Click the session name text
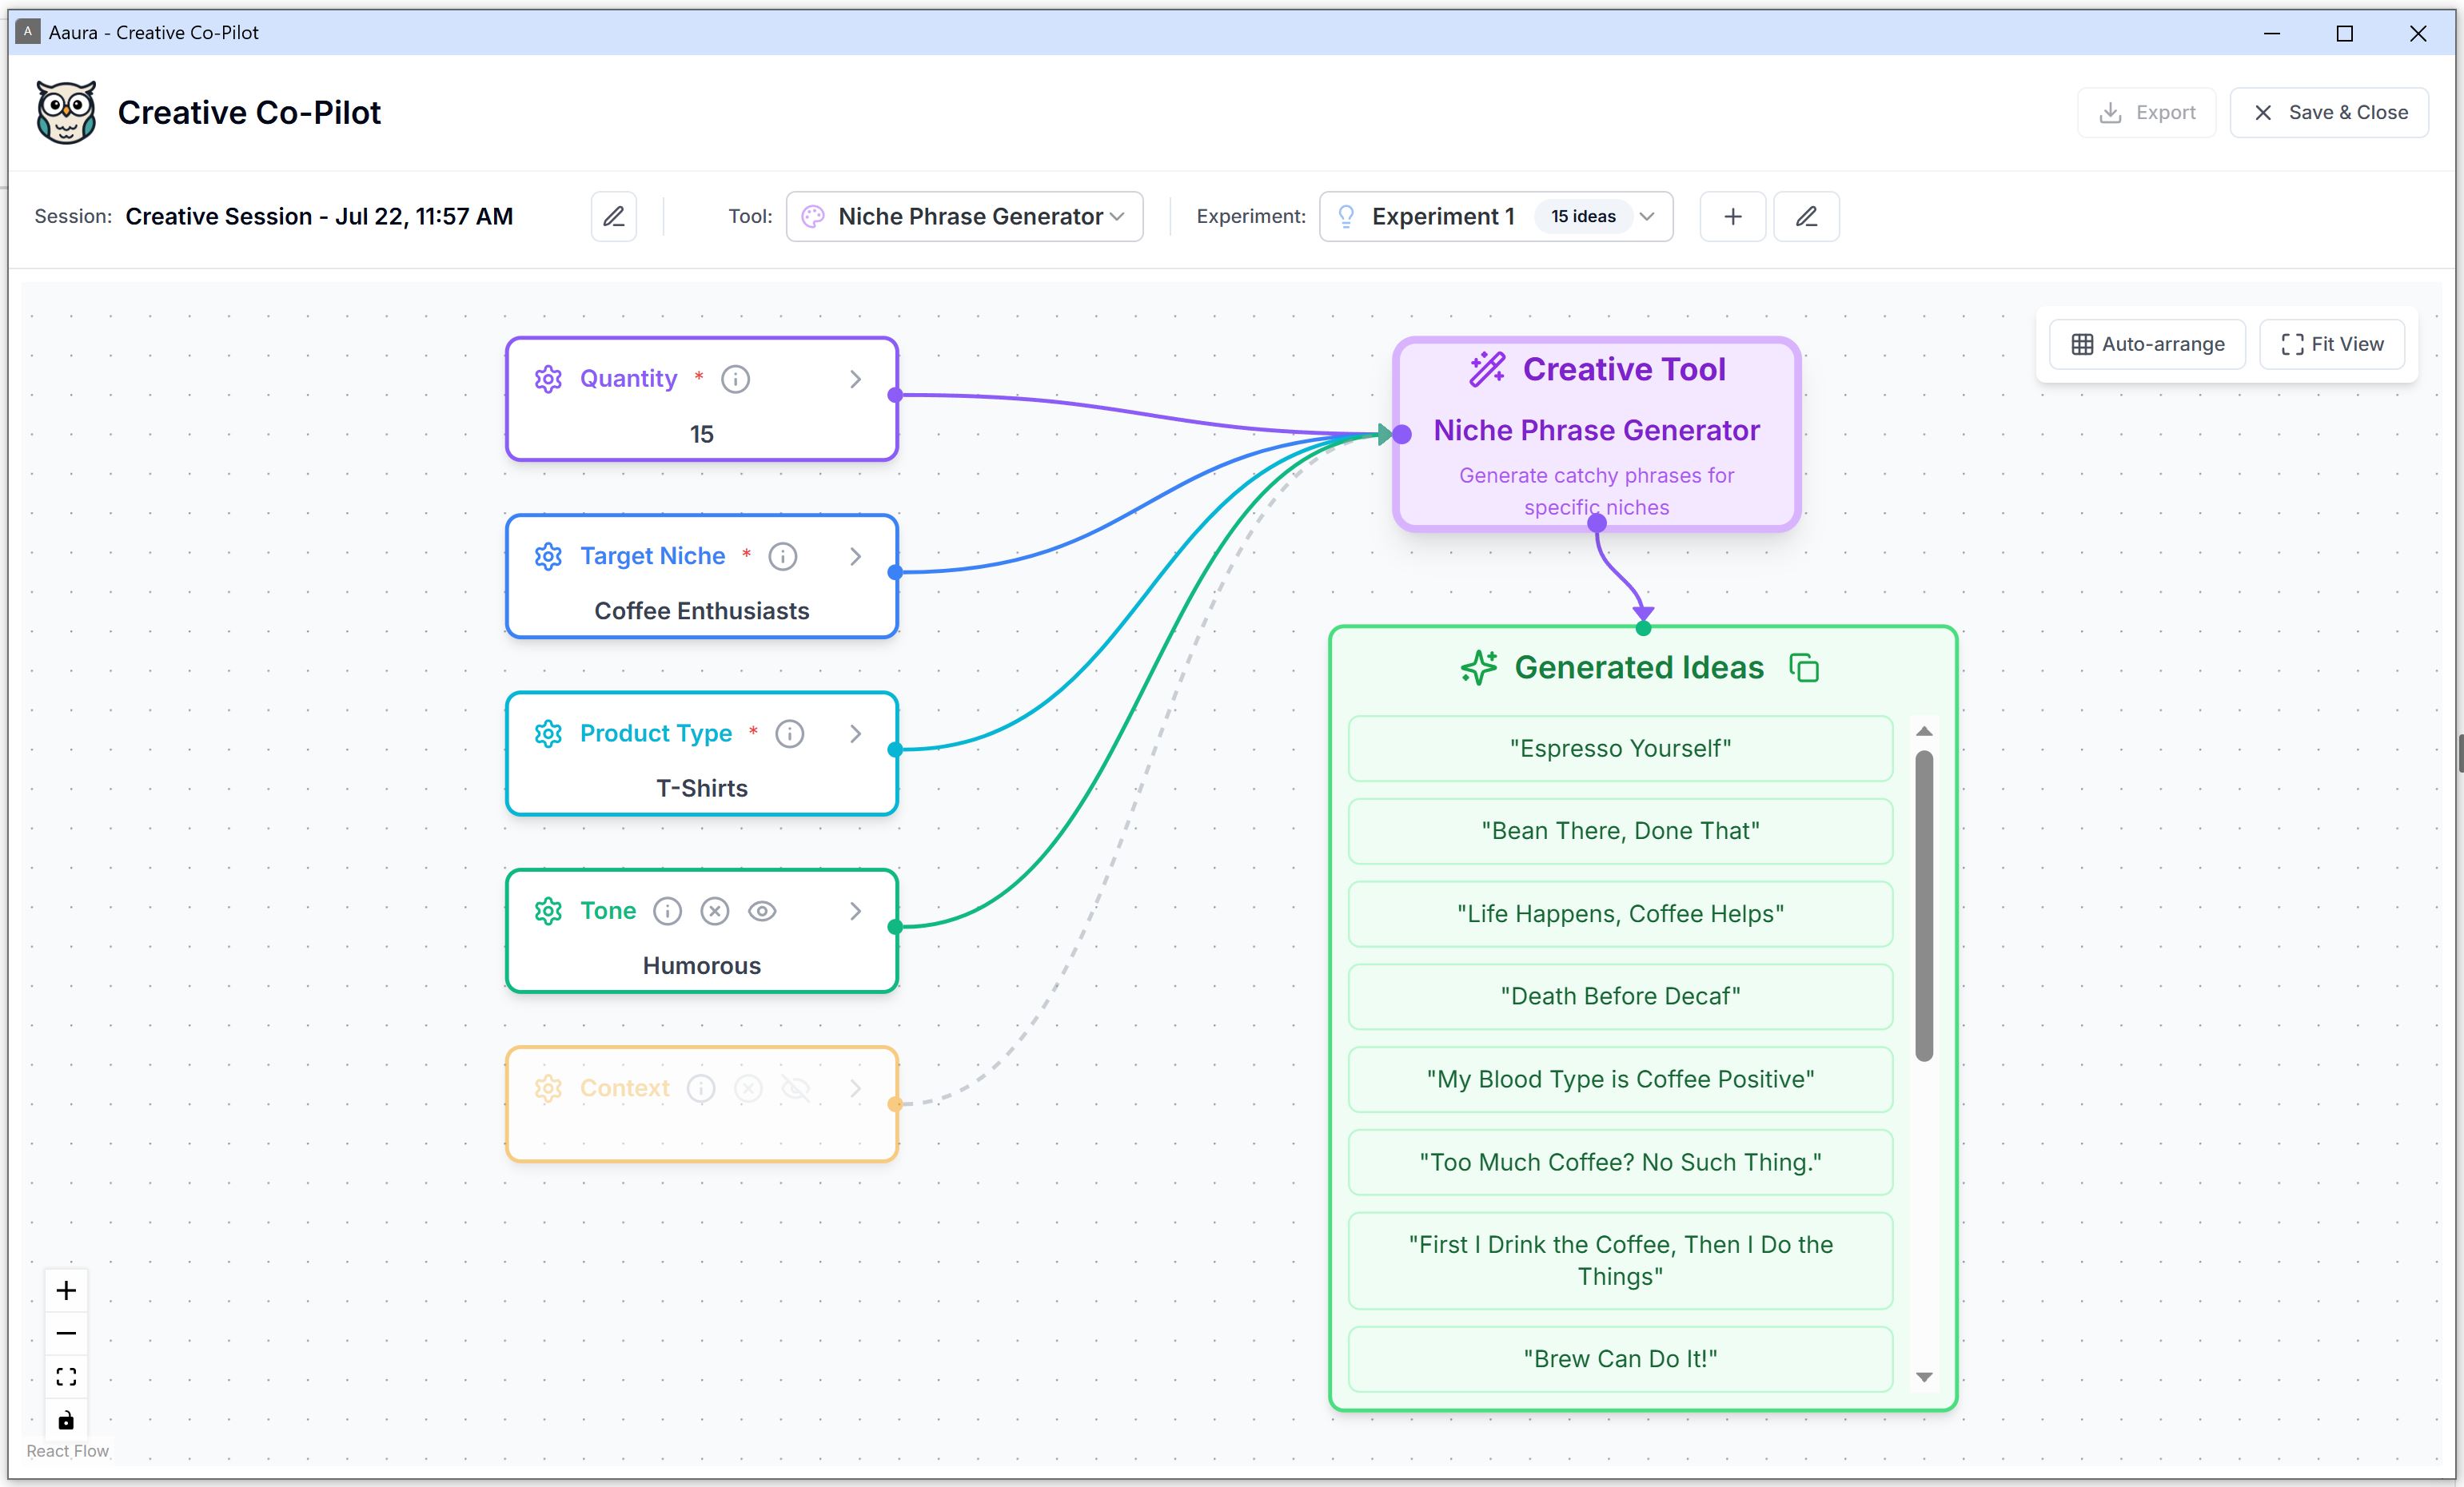 pyautogui.click(x=319, y=217)
